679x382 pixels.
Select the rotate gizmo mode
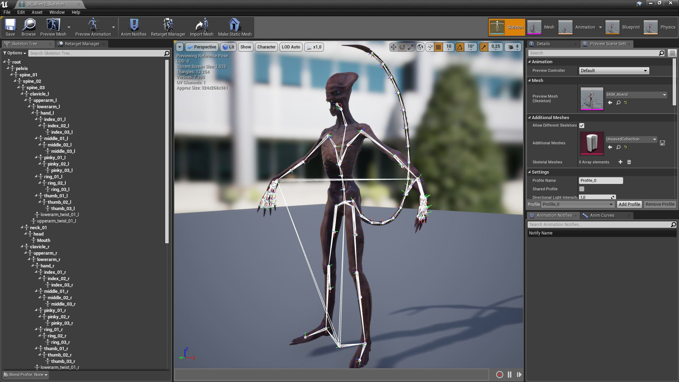pos(402,47)
